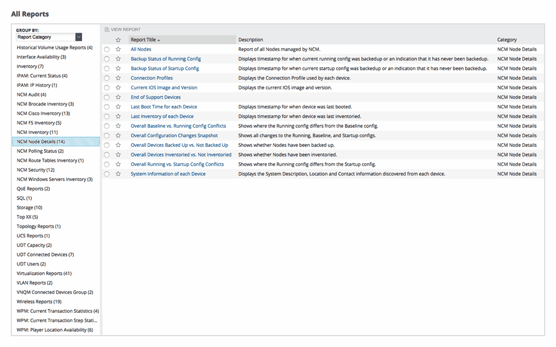Viewport: 556px width, 347px height.
Task: Click the View Report toolbar icon
Action: [122, 29]
